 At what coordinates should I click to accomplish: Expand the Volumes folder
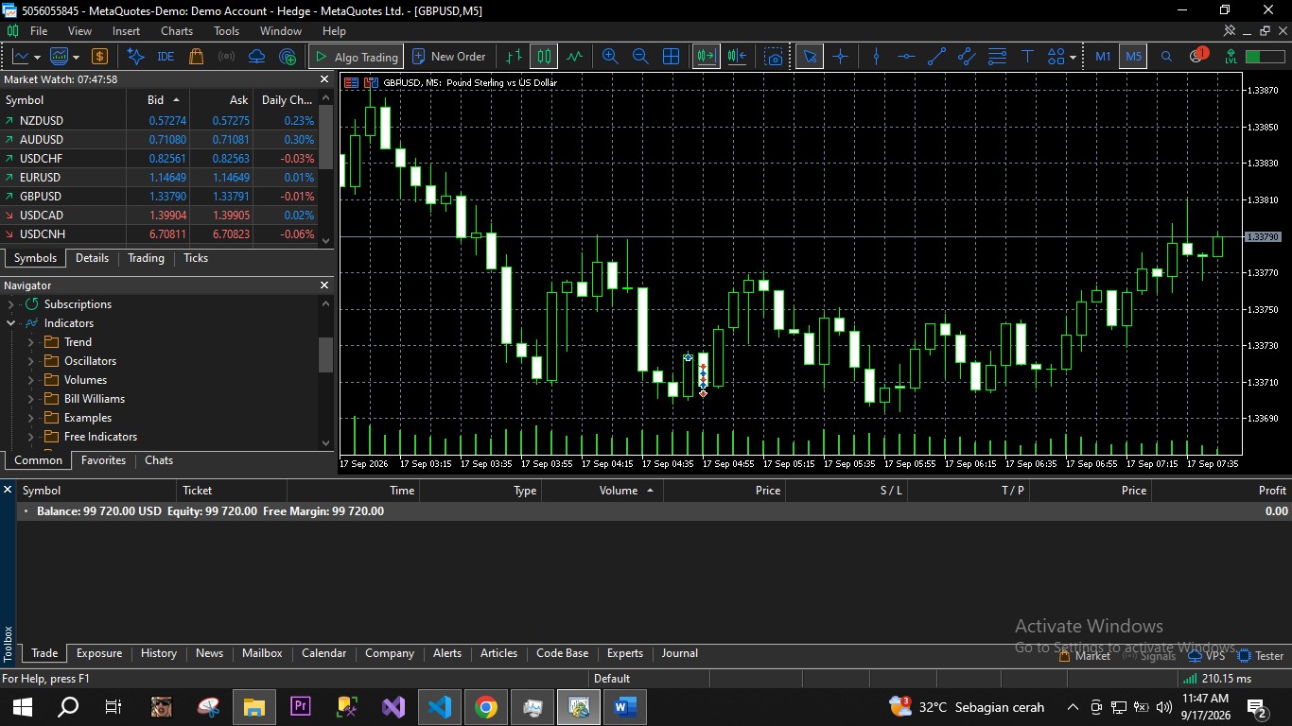coord(30,380)
